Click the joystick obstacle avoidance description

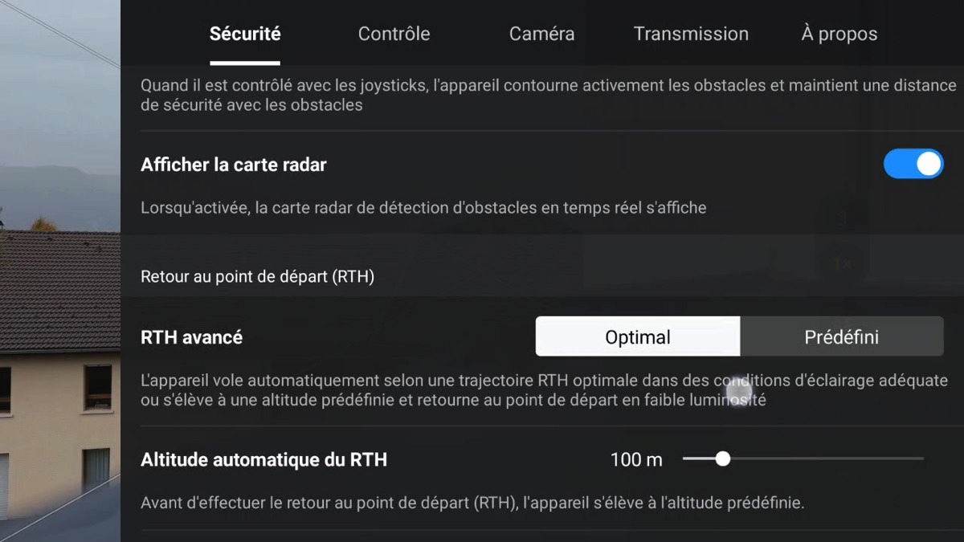549,95
